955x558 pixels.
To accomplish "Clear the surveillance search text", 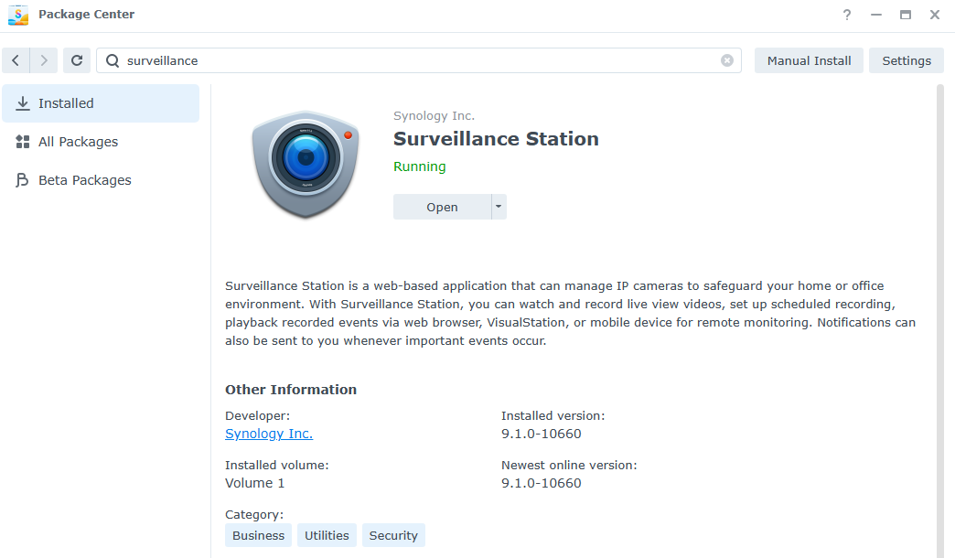I will point(727,60).
